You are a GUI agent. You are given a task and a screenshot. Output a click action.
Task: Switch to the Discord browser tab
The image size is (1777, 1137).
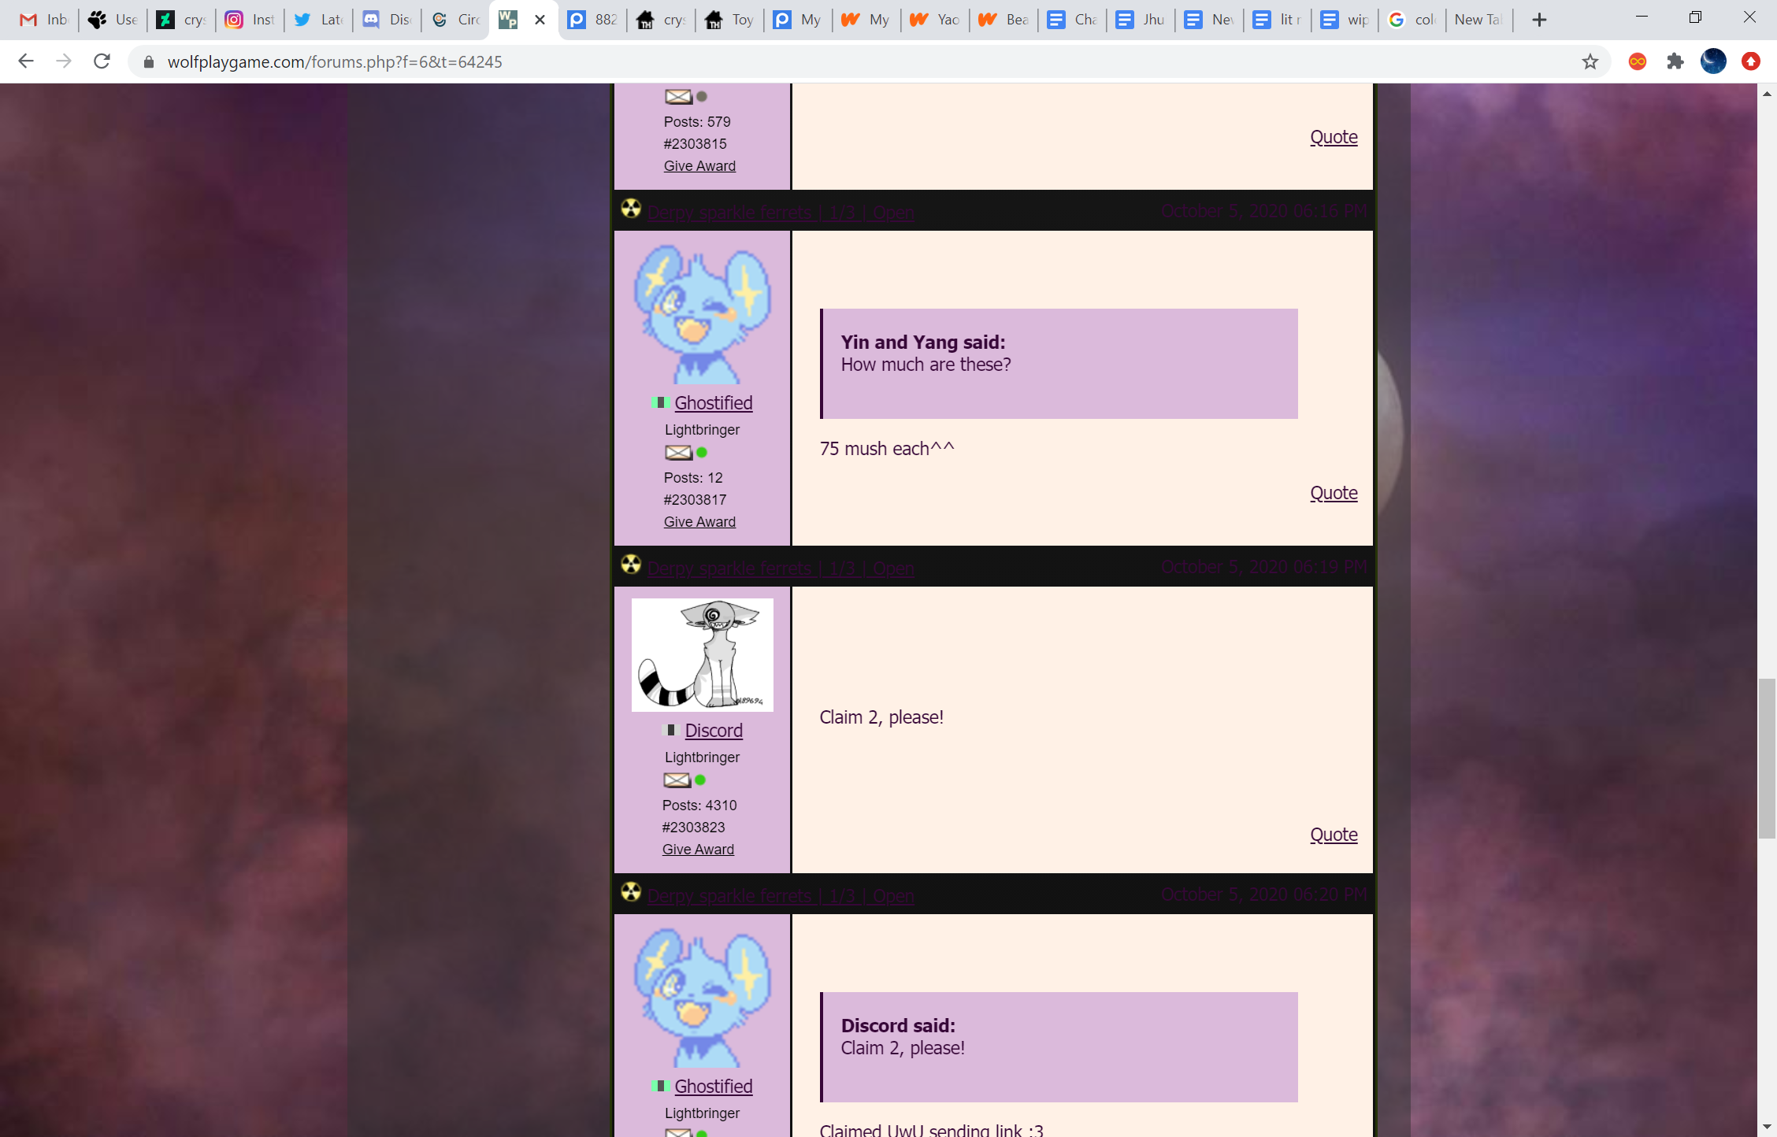coord(386,20)
